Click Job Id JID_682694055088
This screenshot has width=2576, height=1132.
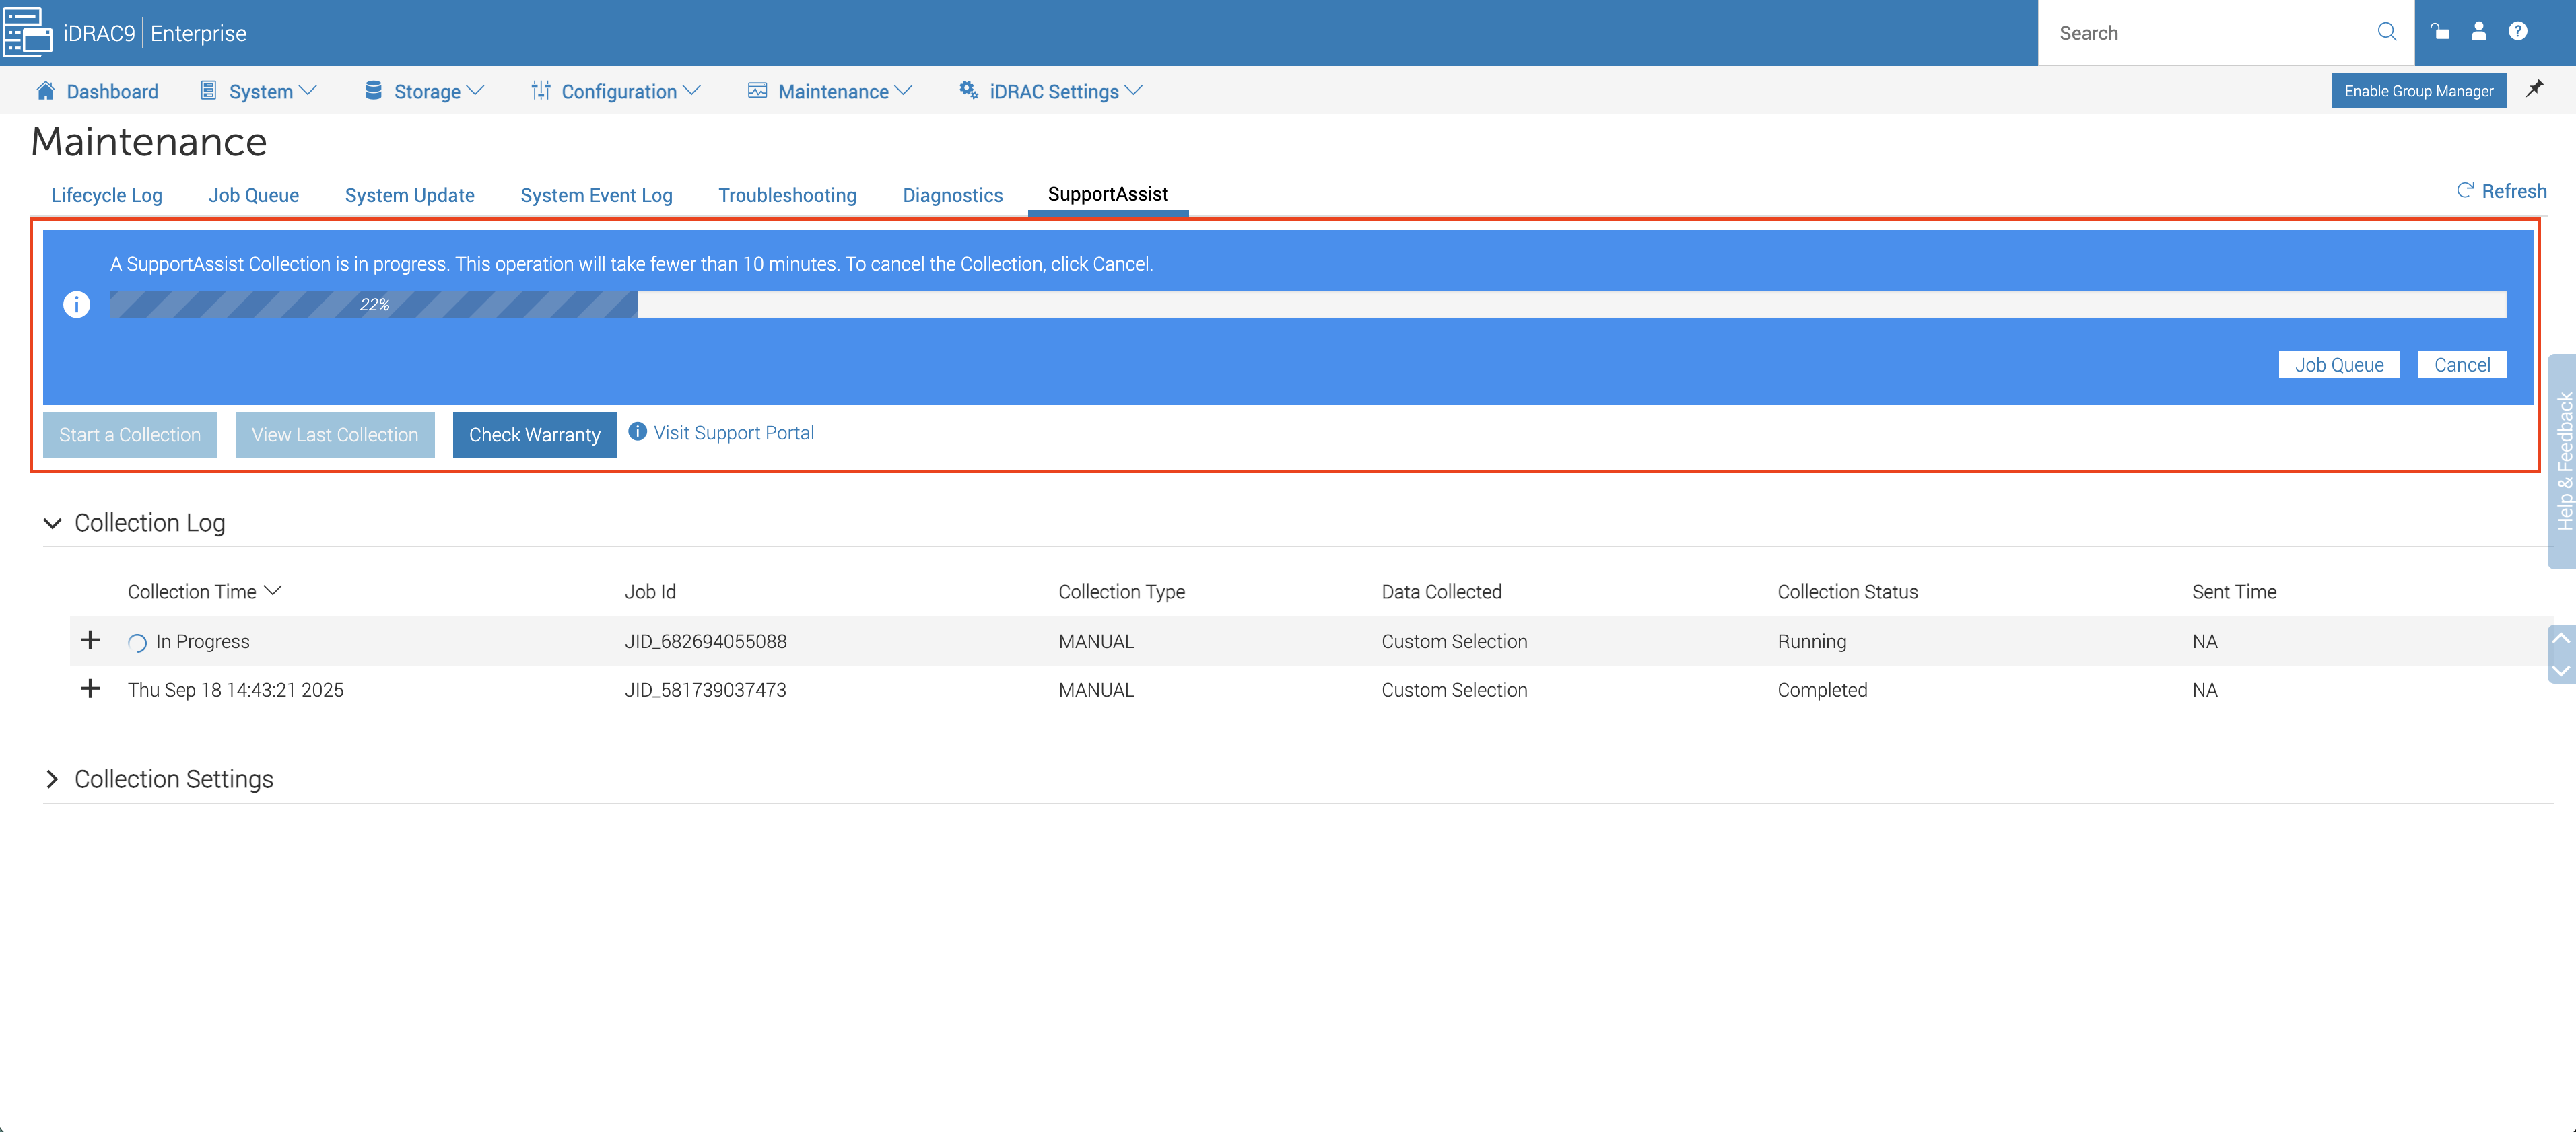706,642
